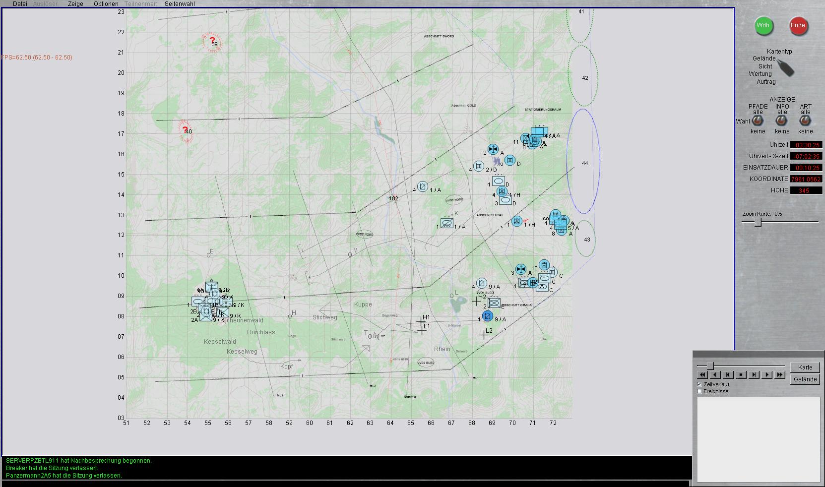Image resolution: width=825 pixels, height=487 pixels.
Task: Turn the Kartentyp rotary knob
Action: 785,67
